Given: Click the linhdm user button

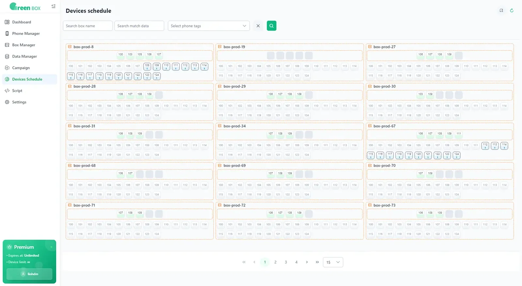Looking at the screenshot, I should (29, 274).
